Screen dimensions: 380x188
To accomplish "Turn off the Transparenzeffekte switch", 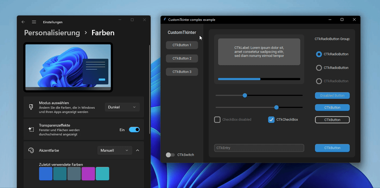I will (134, 129).
